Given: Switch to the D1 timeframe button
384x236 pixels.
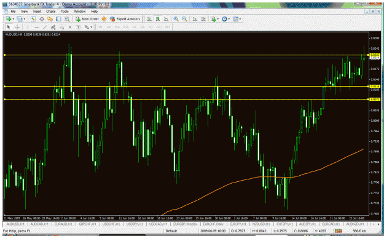Looking at the screenshot, I should 151,27.
